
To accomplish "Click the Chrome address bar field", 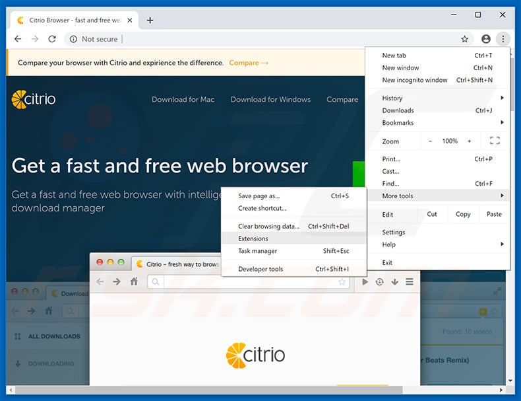I will coord(269,39).
